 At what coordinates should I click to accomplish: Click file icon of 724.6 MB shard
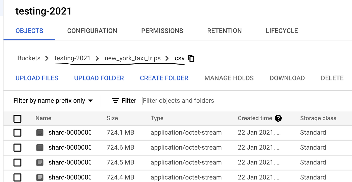[40, 147]
